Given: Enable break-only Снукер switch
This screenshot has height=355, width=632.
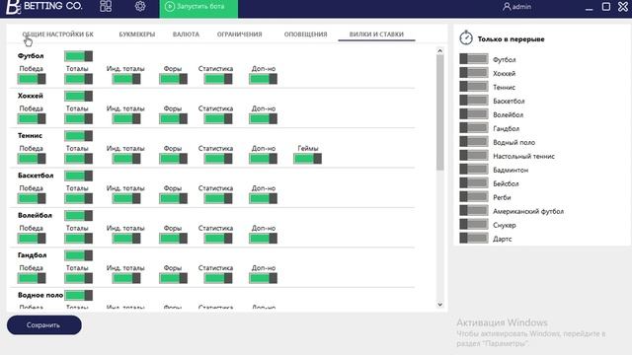Looking at the screenshot, I should tap(474, 224).
